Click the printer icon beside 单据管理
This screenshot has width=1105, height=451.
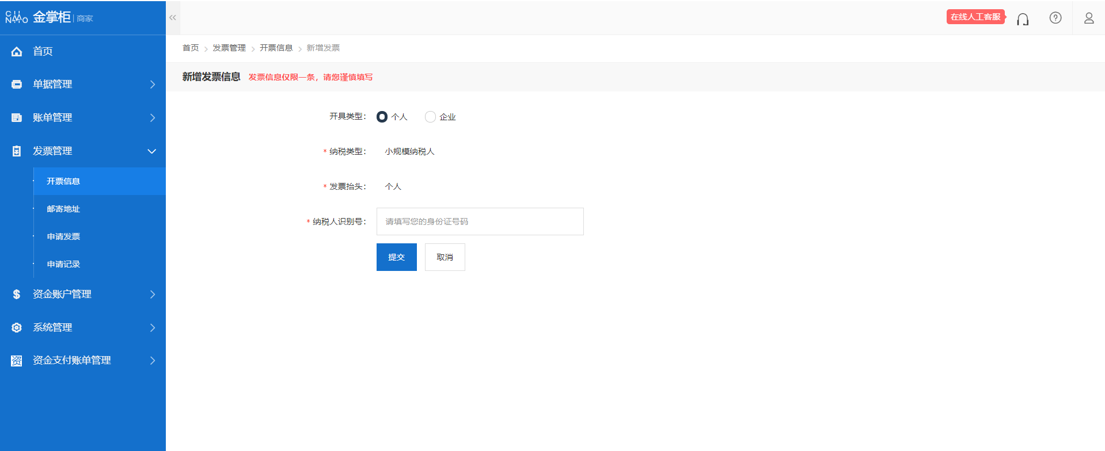(x=17, y=84)
